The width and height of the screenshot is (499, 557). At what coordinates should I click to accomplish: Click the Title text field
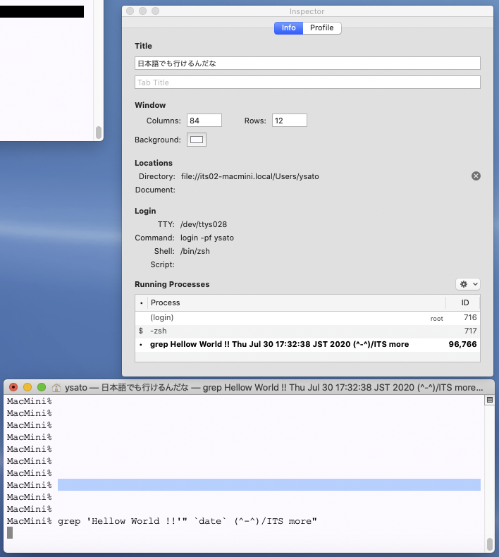click(307, 63)
